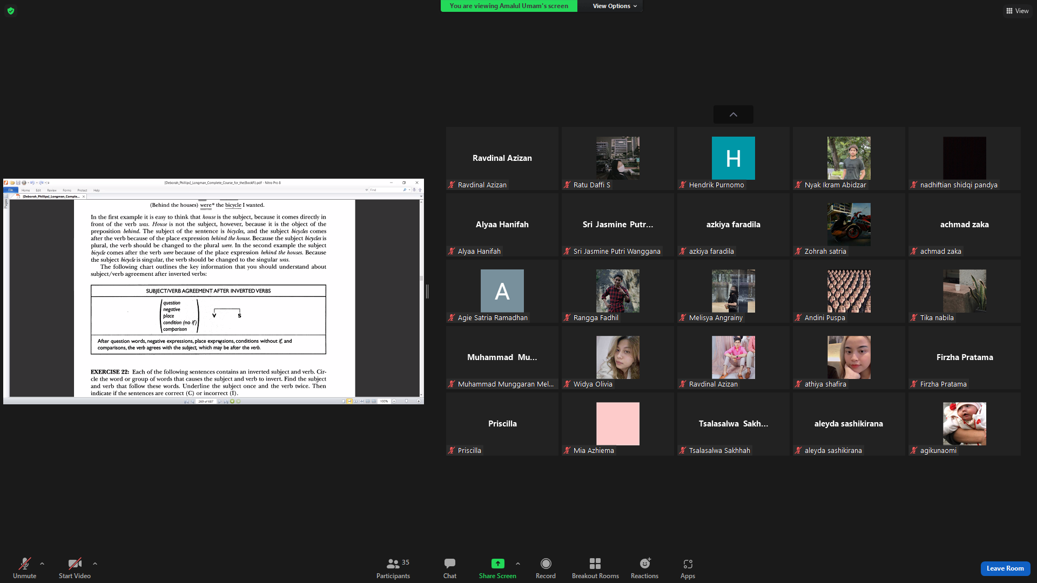
Task: Open File tab in shared Nitro Pro window
Action: [10, 190]
